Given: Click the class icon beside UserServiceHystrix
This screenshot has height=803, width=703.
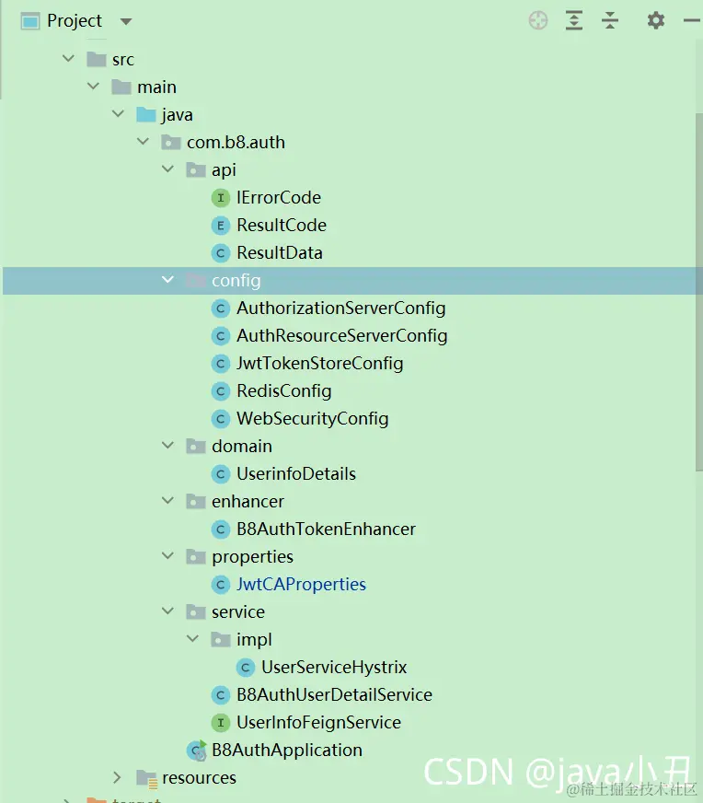Looking at the screenshot, I should coord(246,668).
